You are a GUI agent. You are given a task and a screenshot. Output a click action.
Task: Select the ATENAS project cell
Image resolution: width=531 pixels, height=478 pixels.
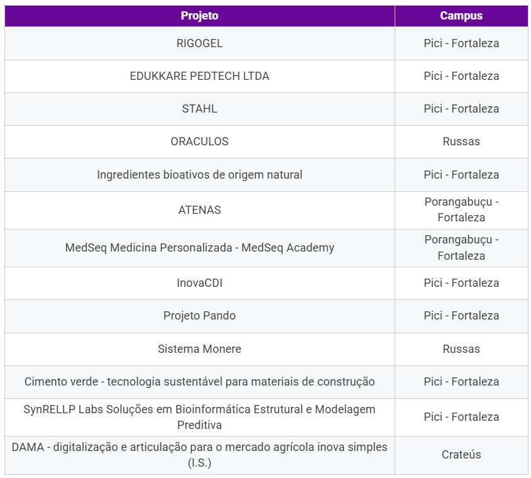[x=199, y=210]
